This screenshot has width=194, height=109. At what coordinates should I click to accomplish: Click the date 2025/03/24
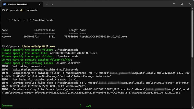(31, 37)
